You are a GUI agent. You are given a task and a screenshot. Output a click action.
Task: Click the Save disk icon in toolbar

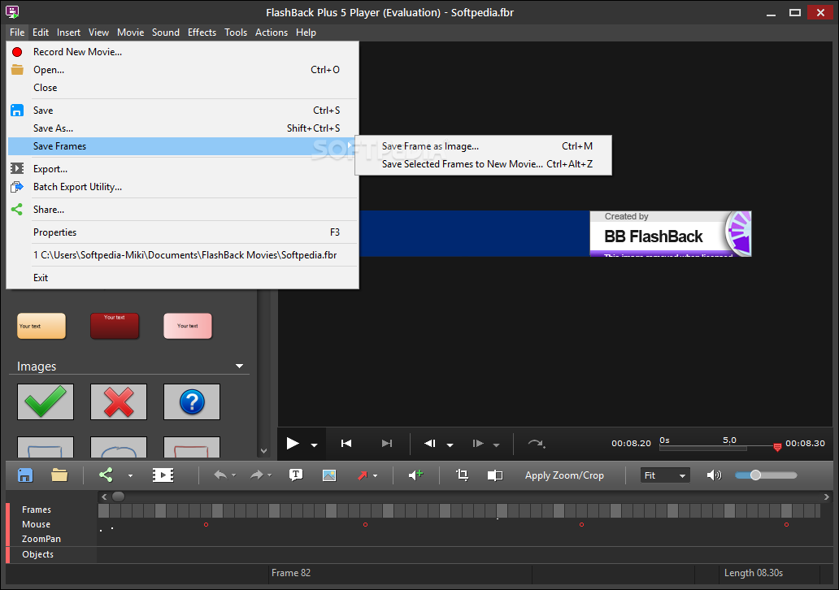[25, 475]
